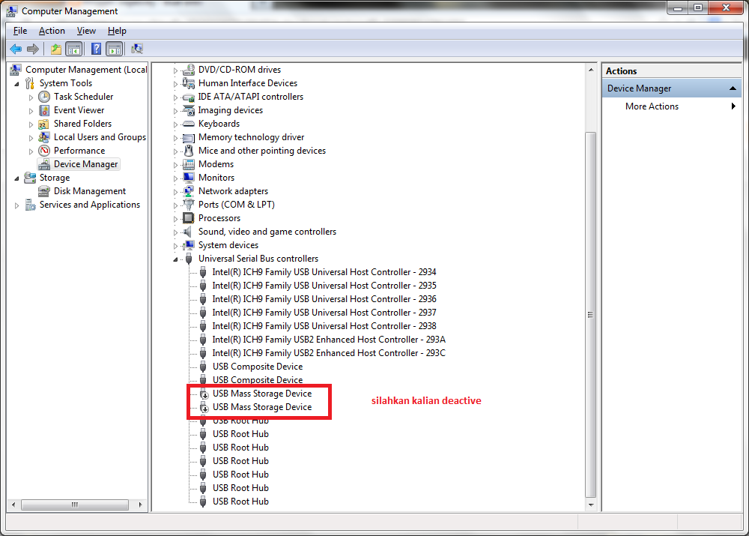
Task: Select USB Universal Host Controller - 2934
Action: click(x=324, y=272)
